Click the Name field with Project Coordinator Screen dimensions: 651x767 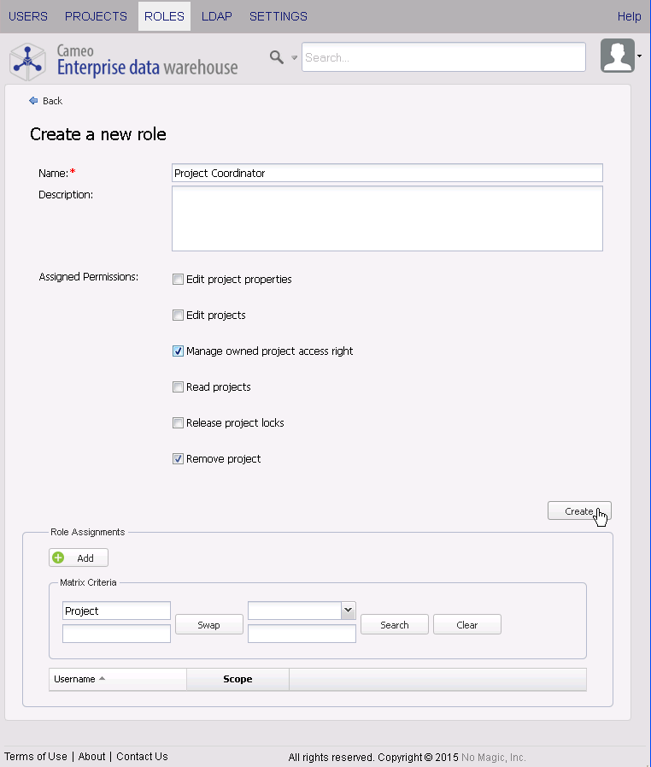(x=387, y=173)
